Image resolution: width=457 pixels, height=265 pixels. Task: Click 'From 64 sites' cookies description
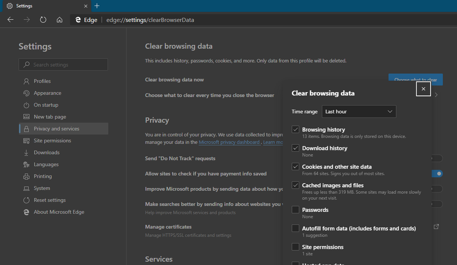344,174
